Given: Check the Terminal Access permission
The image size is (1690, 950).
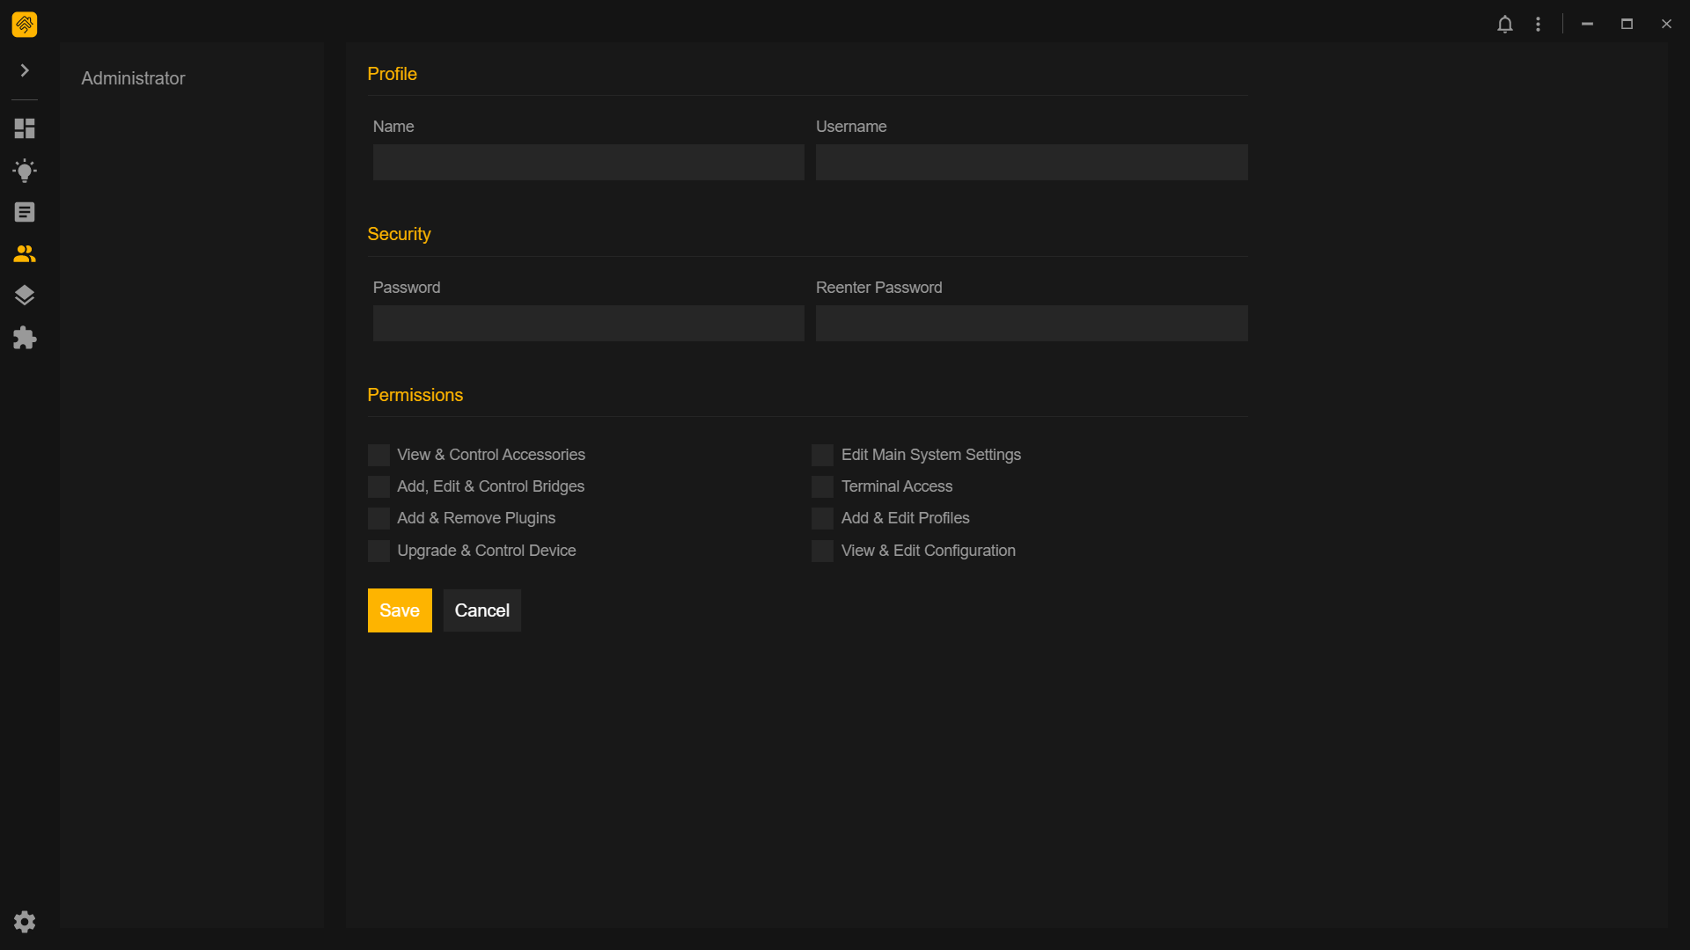Looking at the screenshot, I should [822, 486].
